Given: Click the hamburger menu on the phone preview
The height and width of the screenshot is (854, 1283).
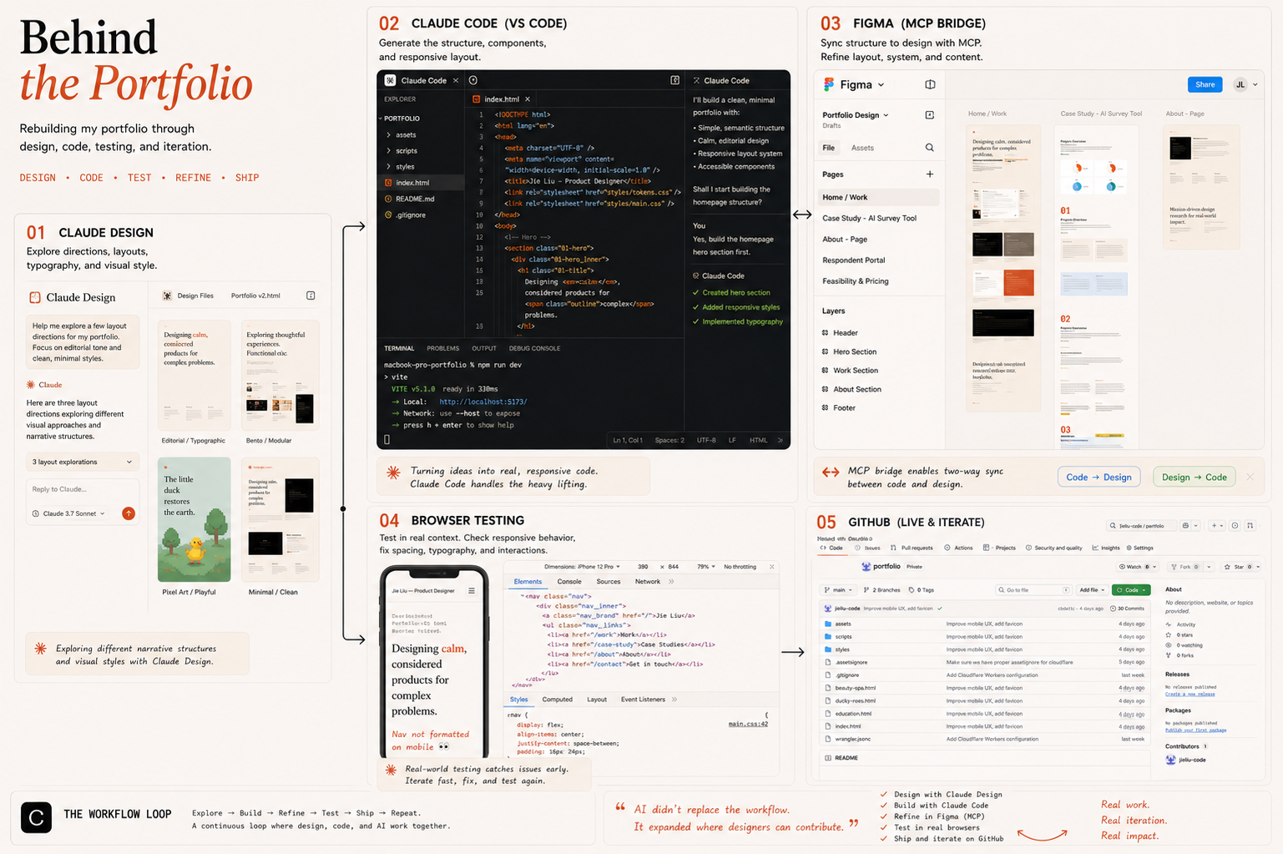Looking at the screenshot, I should (472, 591).
